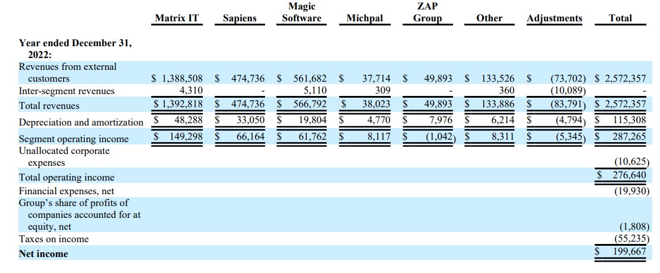Select the Inter-segment revenues row label
Image resolution: width=660 pixels, height=273 pixels.
click(x=66, y=91)
